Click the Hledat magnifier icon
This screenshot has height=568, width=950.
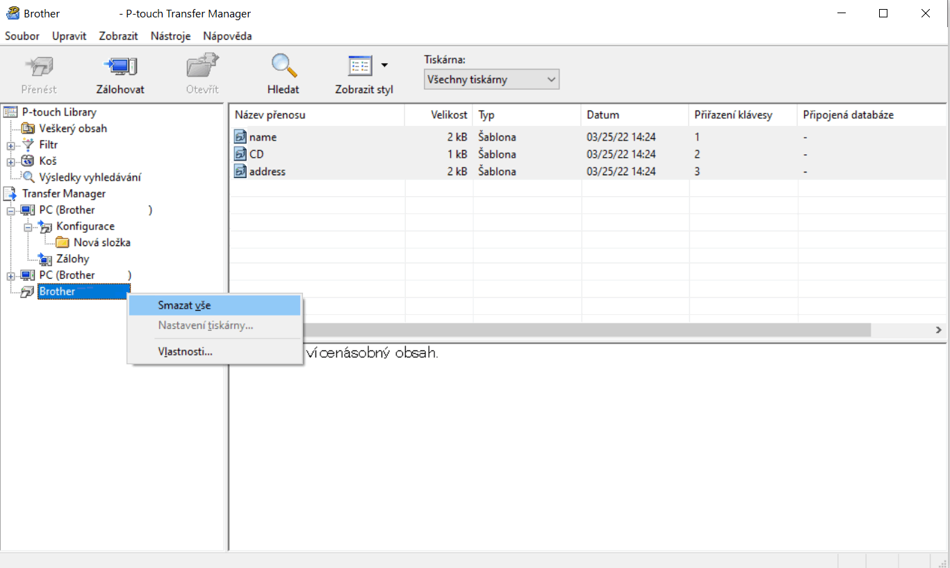click(x=284, y=66)
